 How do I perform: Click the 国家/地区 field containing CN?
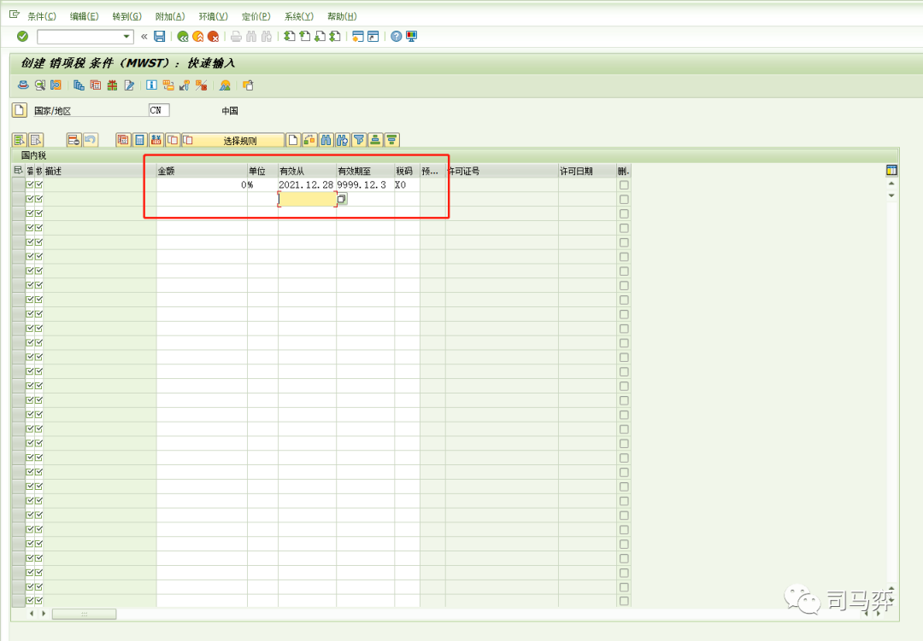pyautogui.click(x=159, y=110)
